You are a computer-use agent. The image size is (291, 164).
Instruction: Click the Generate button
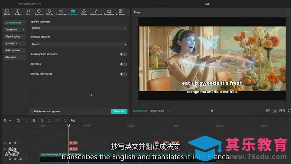click(119, 111)
